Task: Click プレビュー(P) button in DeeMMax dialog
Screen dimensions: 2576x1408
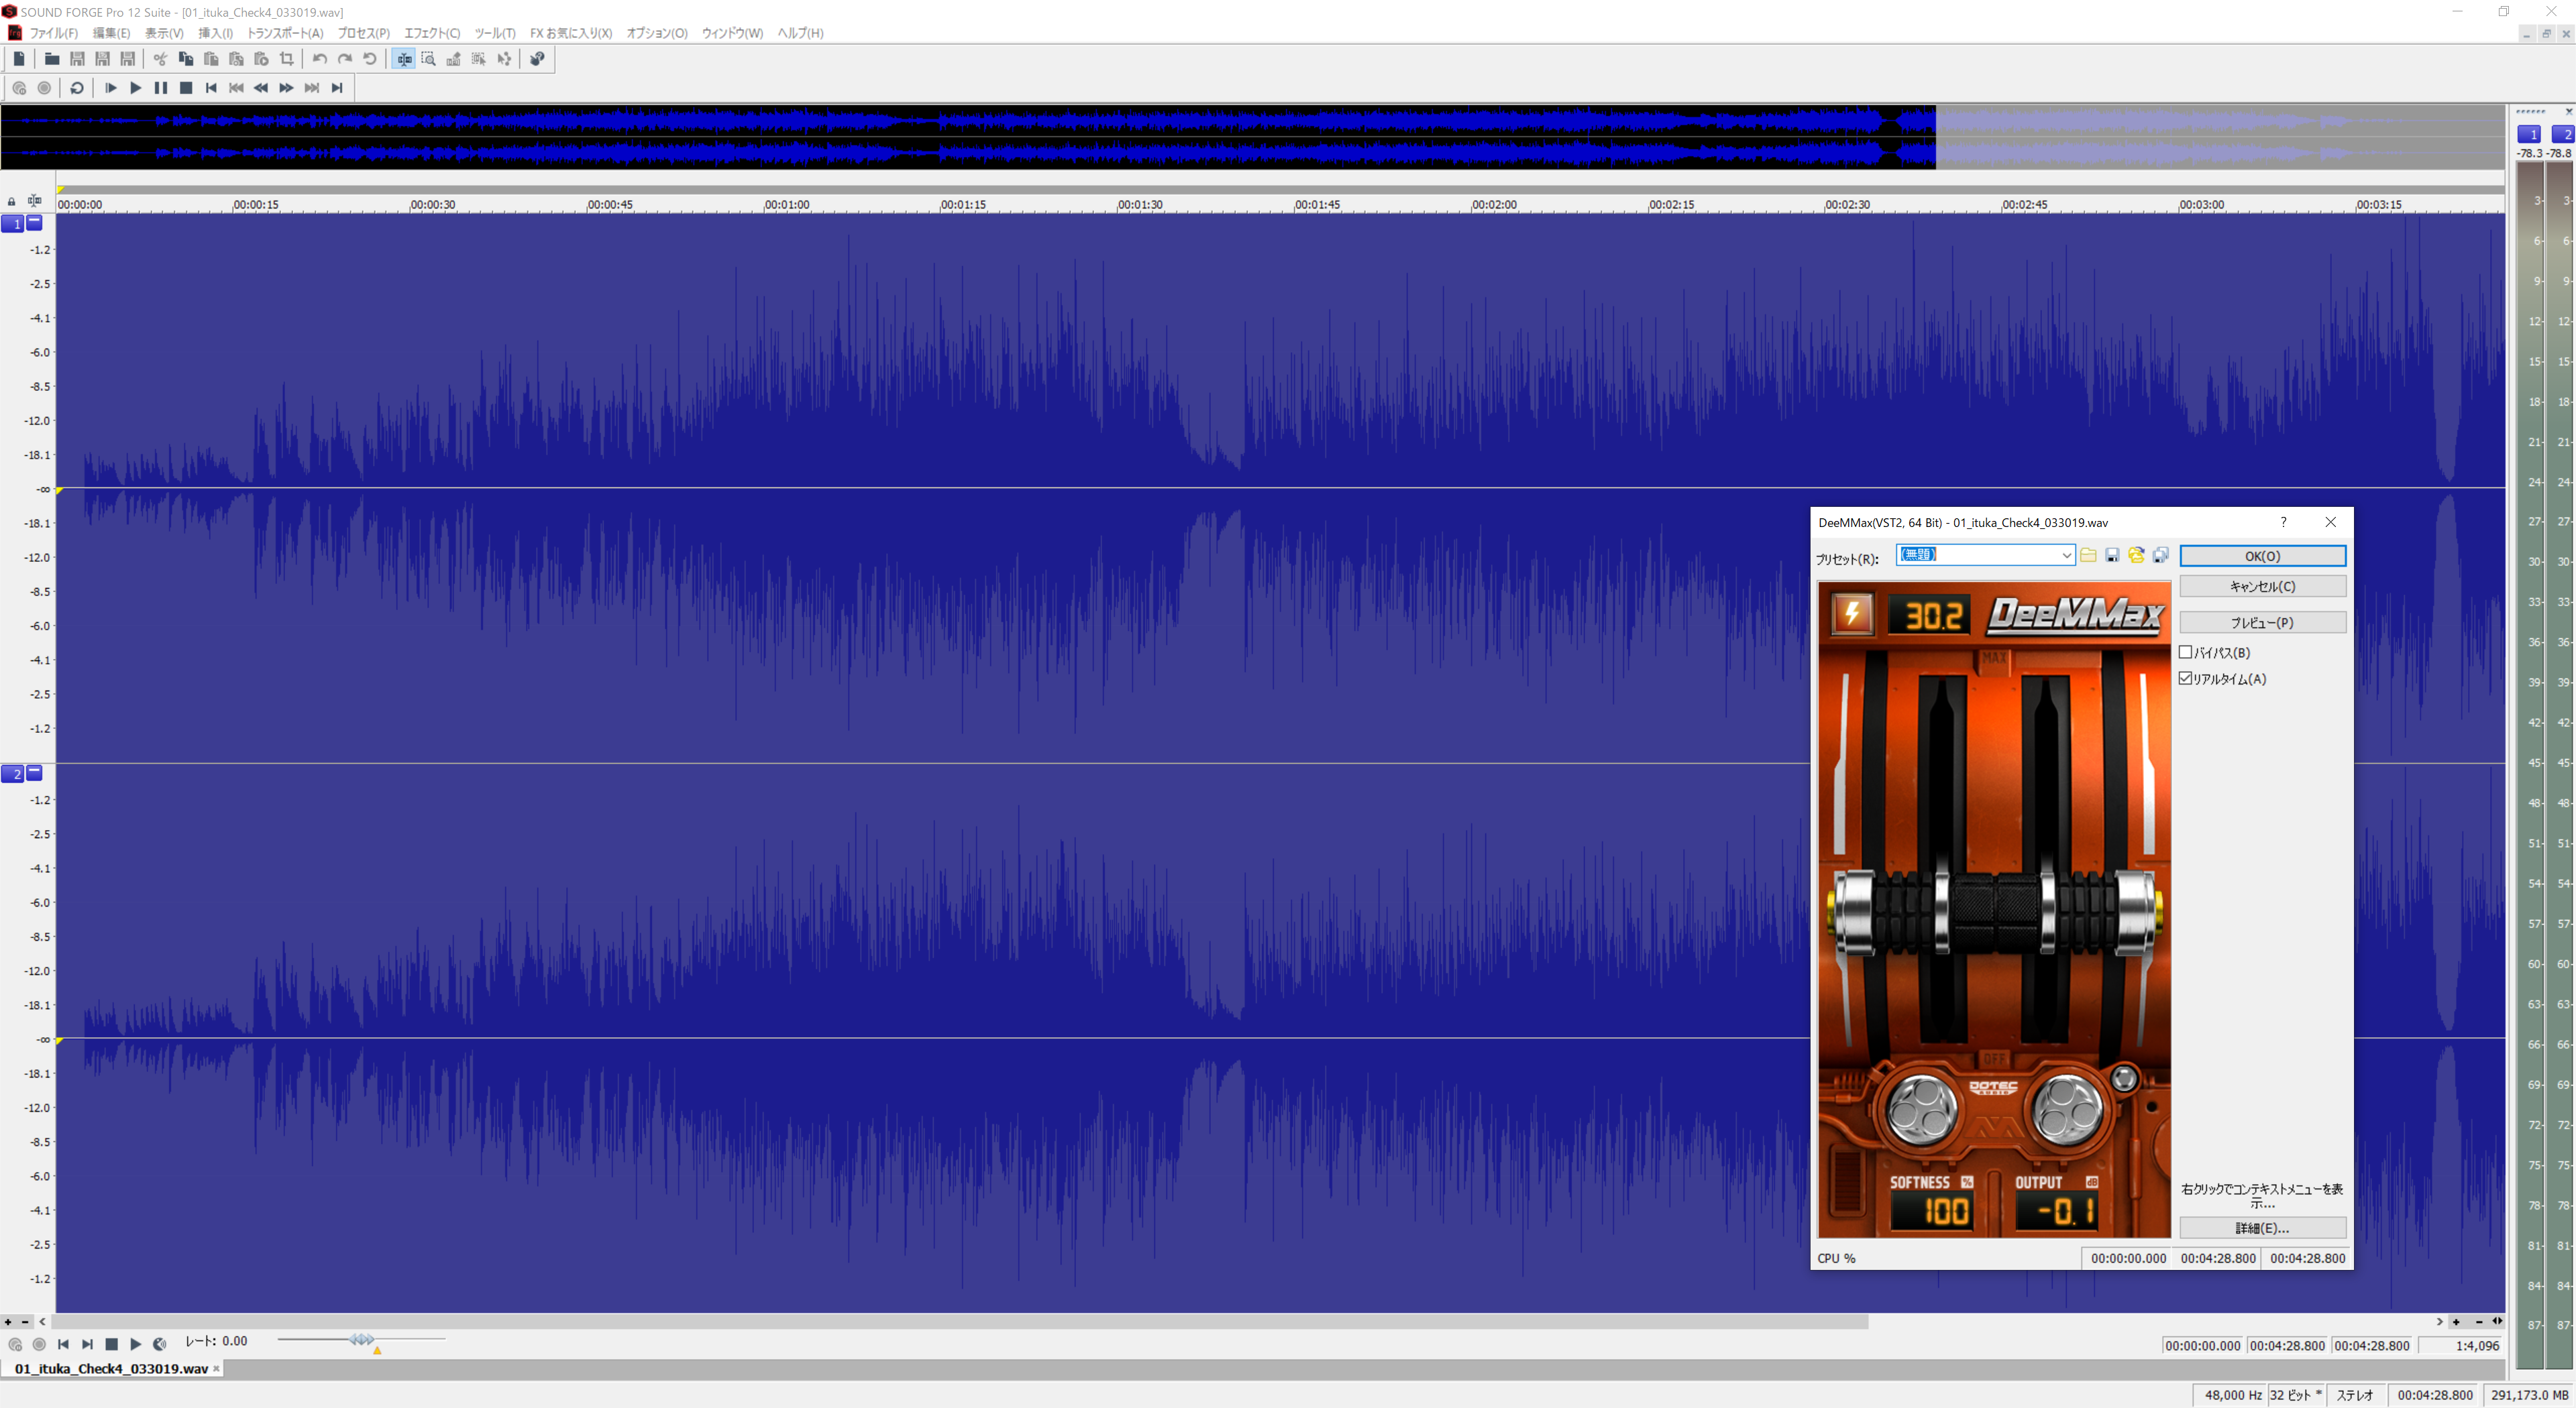Action: coord(2262,623)
